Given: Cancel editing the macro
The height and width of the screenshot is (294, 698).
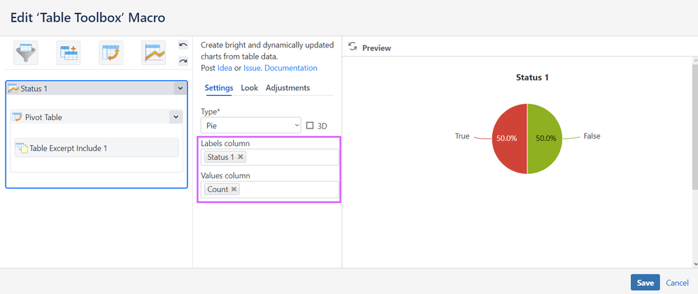Looking at the screenshot, I should pos(677,283).
